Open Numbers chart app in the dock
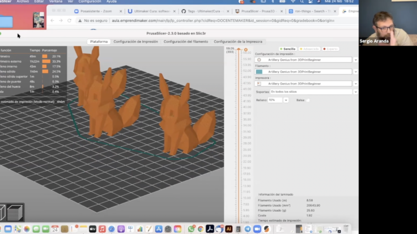 tap(140, 229)
